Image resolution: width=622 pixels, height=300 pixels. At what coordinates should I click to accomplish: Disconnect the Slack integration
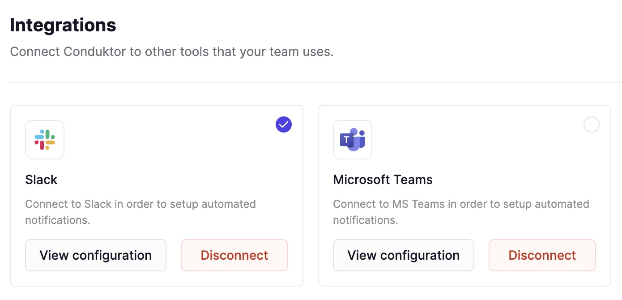234,255
